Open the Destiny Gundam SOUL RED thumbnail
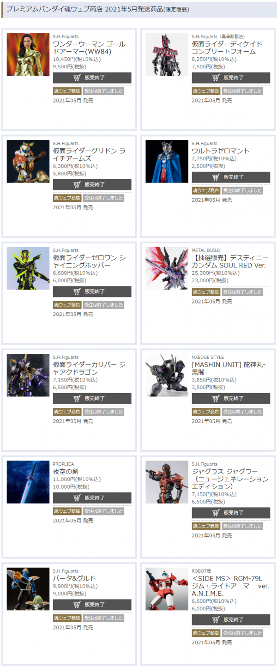This screenshot has width=277, height=667. click(167, 268)
